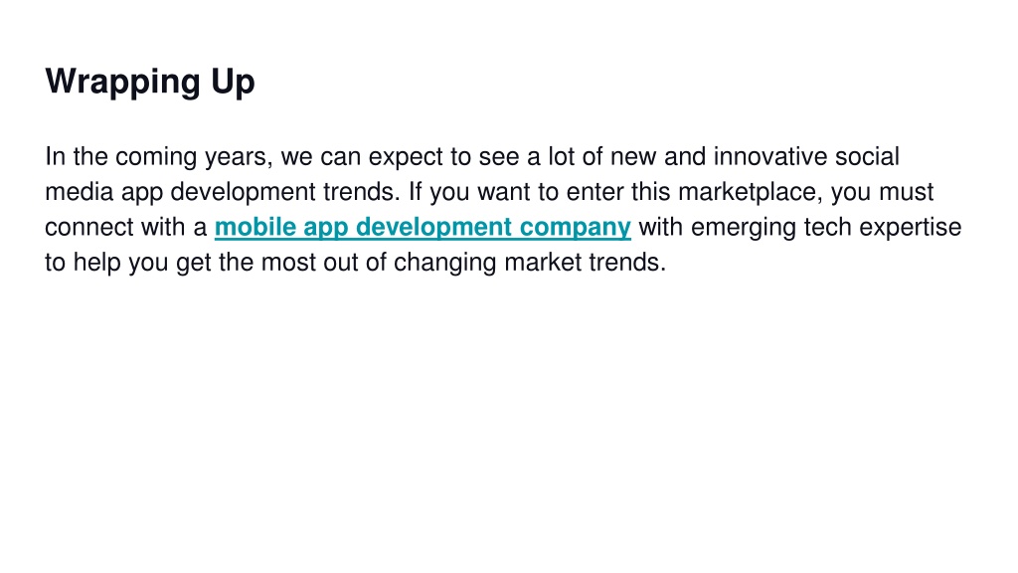Click the 'changing market trends' phrase
Image resolution: width=1018 pixels, height=573 pixels.
(x=530, y=263)
